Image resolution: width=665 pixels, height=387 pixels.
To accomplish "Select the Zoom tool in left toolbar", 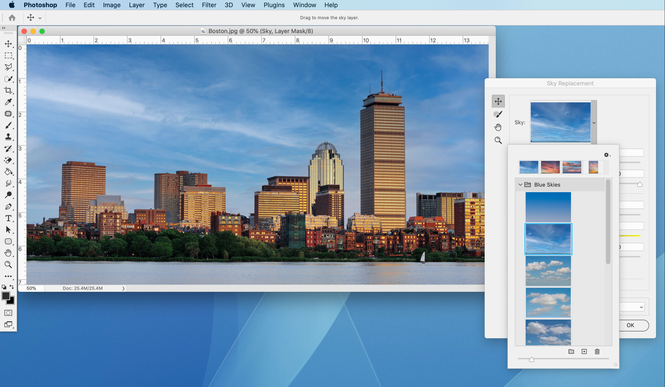I will click(8, 265).
